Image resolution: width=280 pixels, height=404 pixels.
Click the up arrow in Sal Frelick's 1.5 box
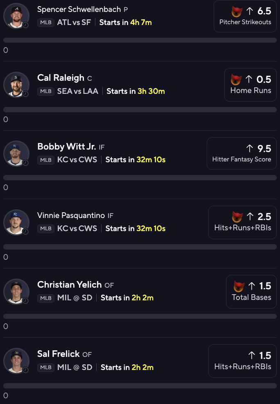[x=250, y=355]
